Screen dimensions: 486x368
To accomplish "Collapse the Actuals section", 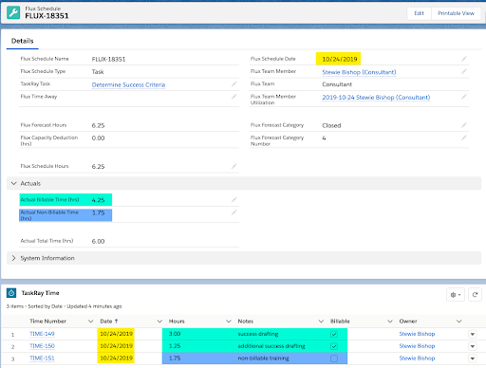I will click(13, 183).
